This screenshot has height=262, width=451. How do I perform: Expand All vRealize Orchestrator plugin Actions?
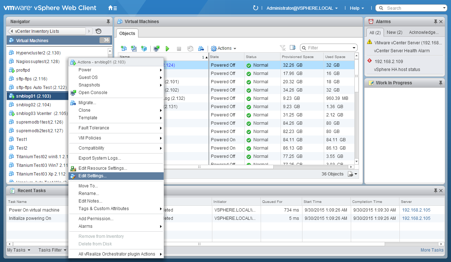[x=116, y=254]
